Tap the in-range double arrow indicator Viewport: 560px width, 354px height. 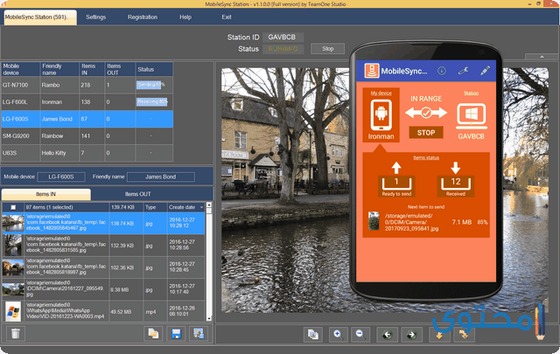pyautogui.click(x=426, y=113)
